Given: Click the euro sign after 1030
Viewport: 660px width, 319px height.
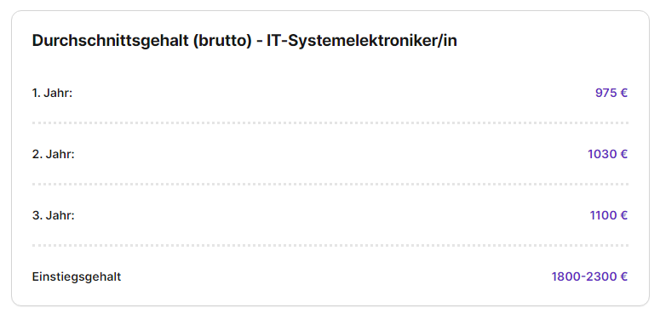Looking at the screenshot, I should coord(623,154).
